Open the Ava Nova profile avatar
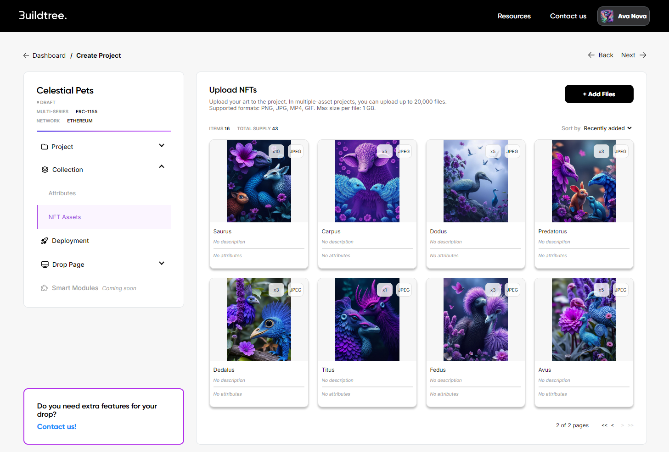669x452 pixels. coord(607,16)
